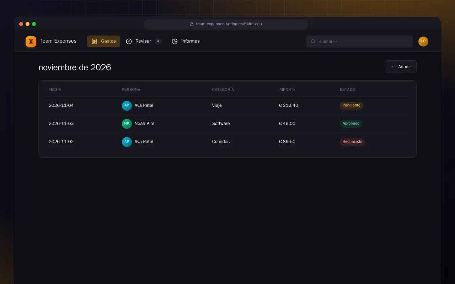
Task: Open the LO user avatar menu
Action: [423, 42]
